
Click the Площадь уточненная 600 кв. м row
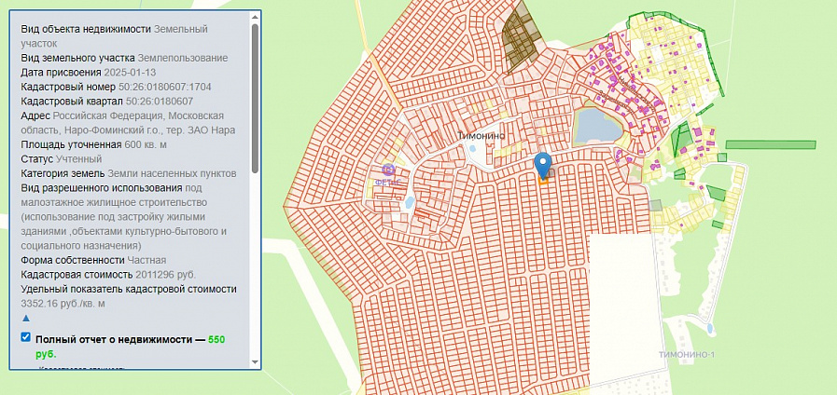coord(94,144)
